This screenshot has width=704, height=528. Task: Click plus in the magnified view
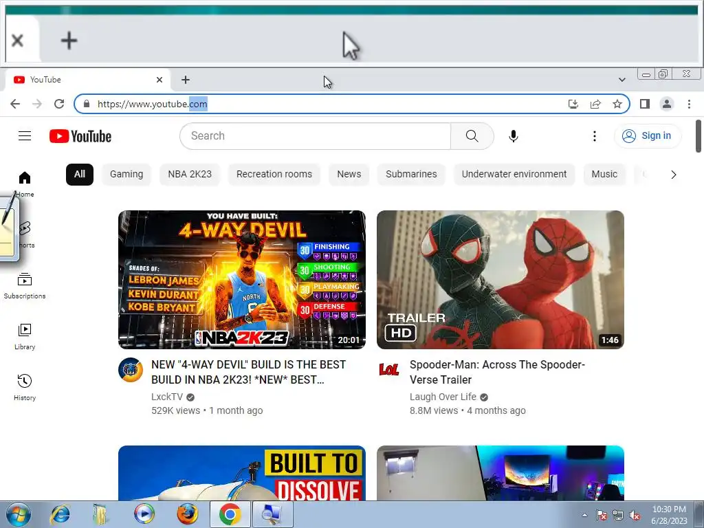(69, 41)
